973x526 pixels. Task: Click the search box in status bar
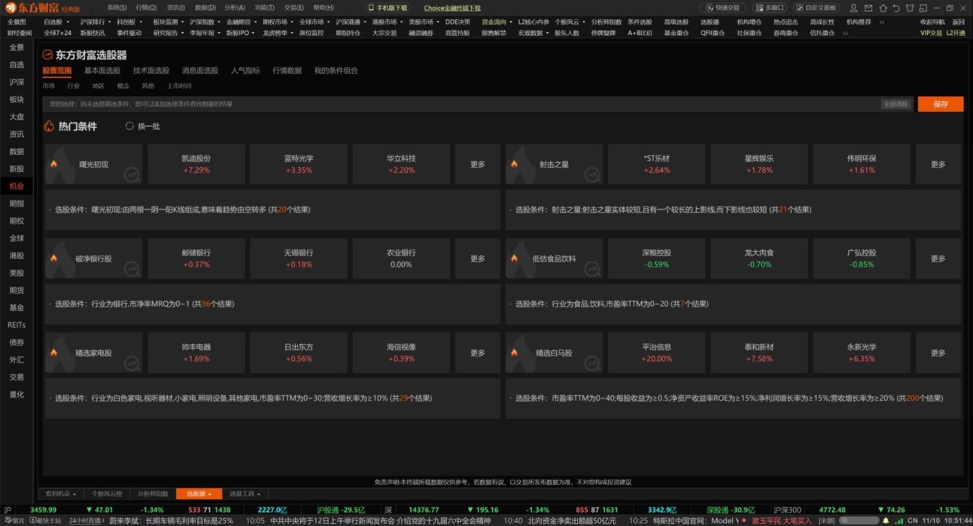coord(859,521)
